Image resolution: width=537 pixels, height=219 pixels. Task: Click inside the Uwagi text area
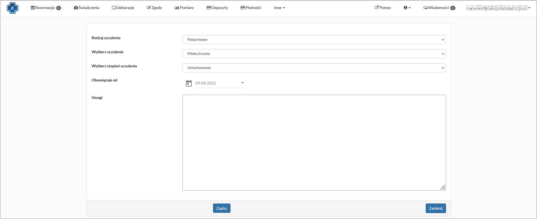click(314, 142)
